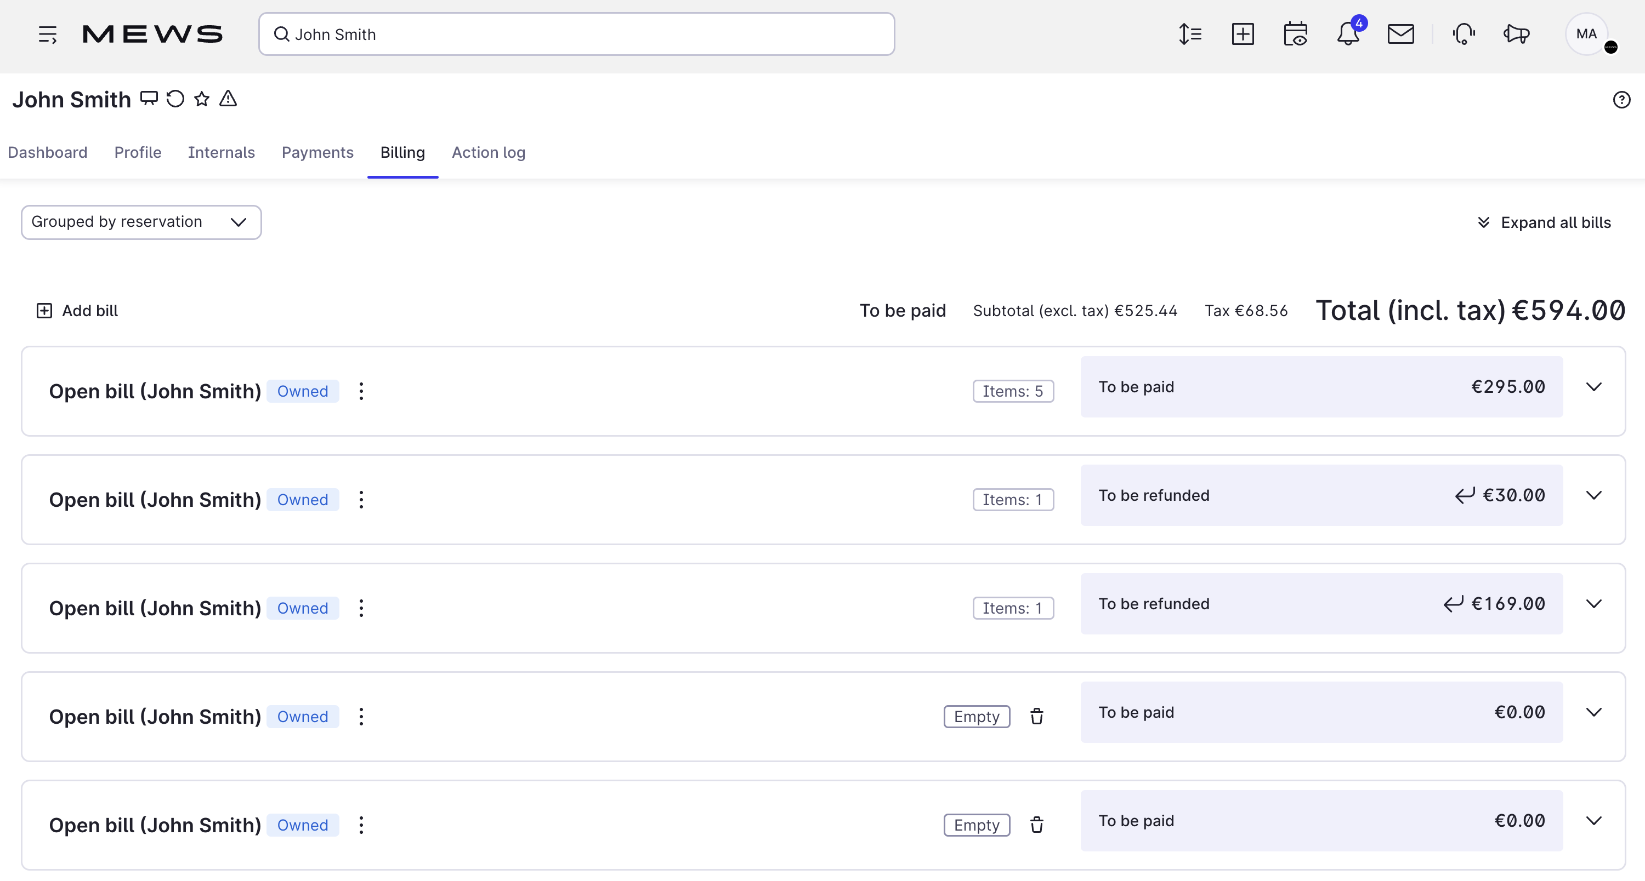Image resolution: width=1645 pixels, height=881 pixels.
Task: Toggle the star favorite icon for John Smith
Action: pos(202,99)
